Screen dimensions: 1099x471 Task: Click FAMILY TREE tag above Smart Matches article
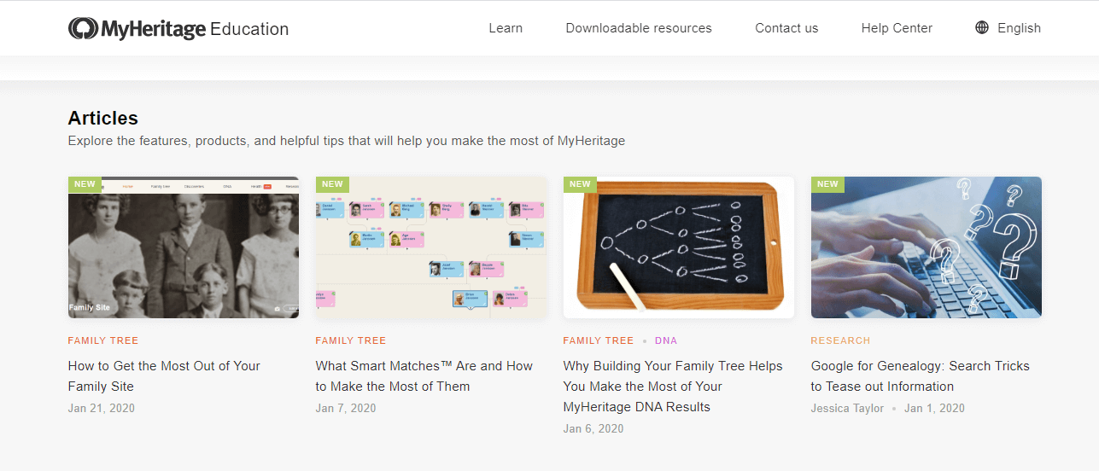click(x=351, y=340)
